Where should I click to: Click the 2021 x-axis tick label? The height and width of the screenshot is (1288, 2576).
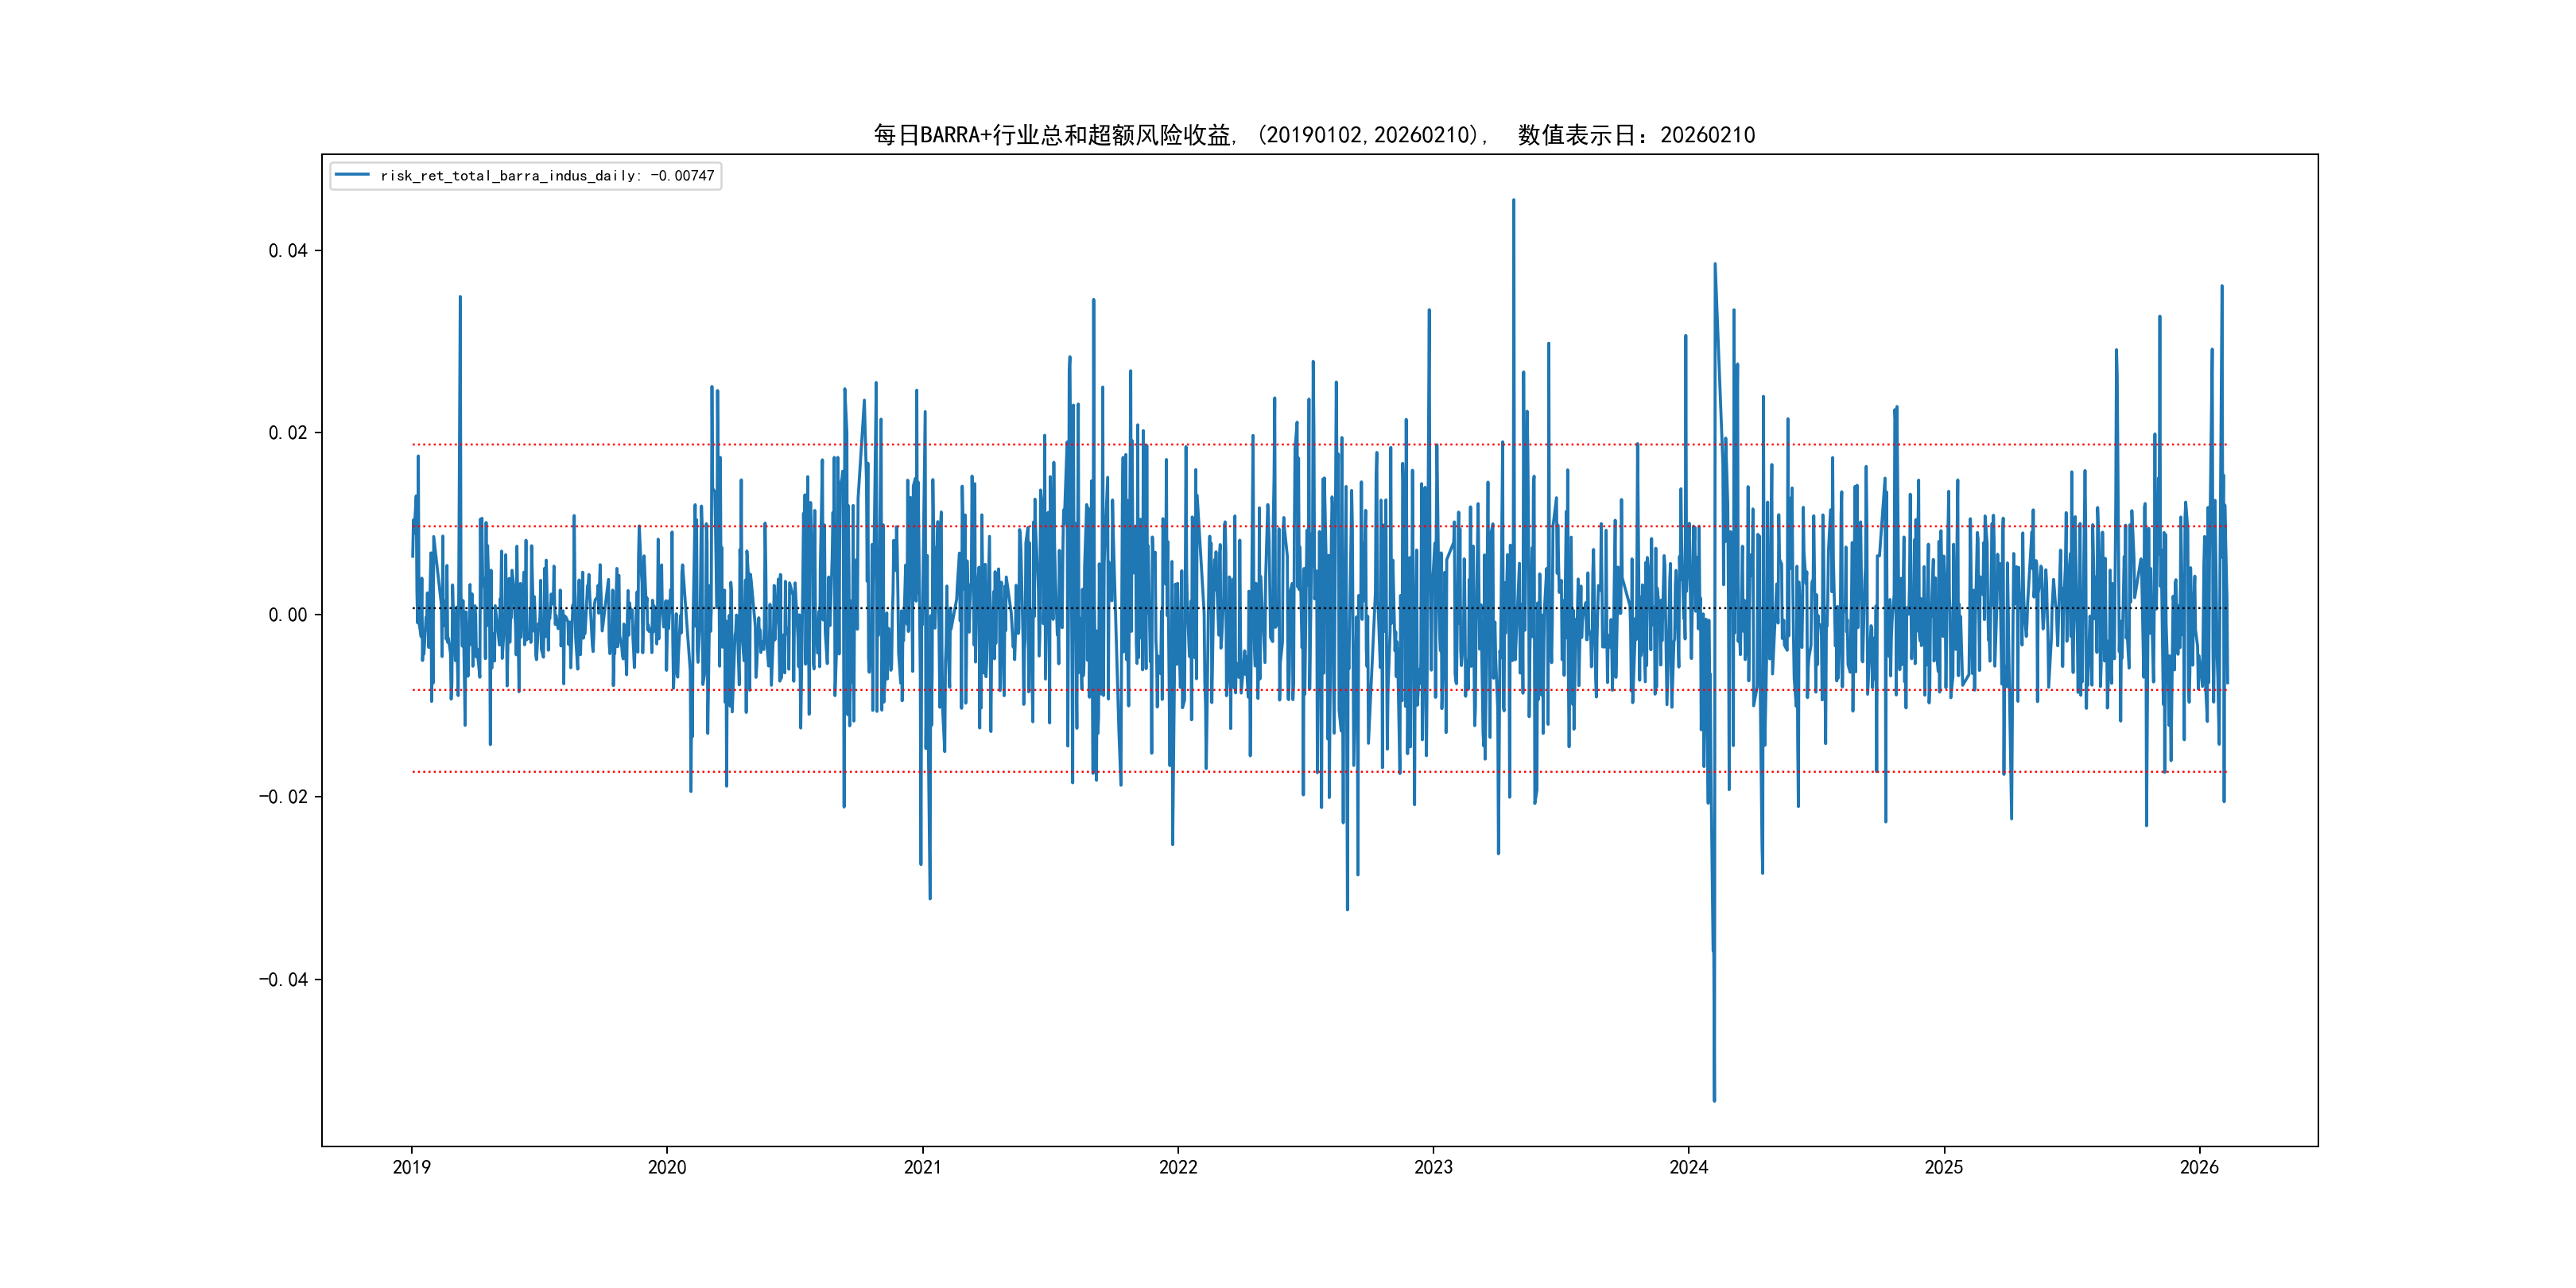pyautogui.click(x=922, y=1167)
